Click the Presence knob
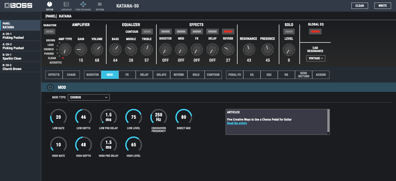The height and width of the screenshot is (181, 396). [268, 49]
